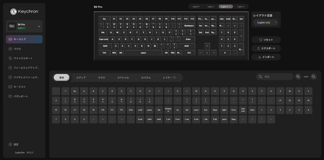
Task: Click the Keychron logo icon
Action: [x=14, y=11]
